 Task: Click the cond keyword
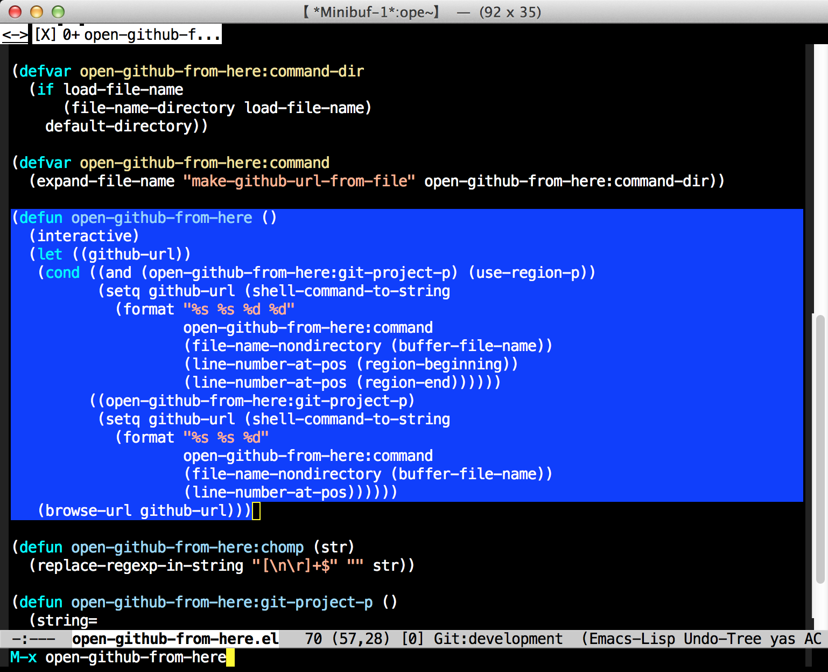62,272
